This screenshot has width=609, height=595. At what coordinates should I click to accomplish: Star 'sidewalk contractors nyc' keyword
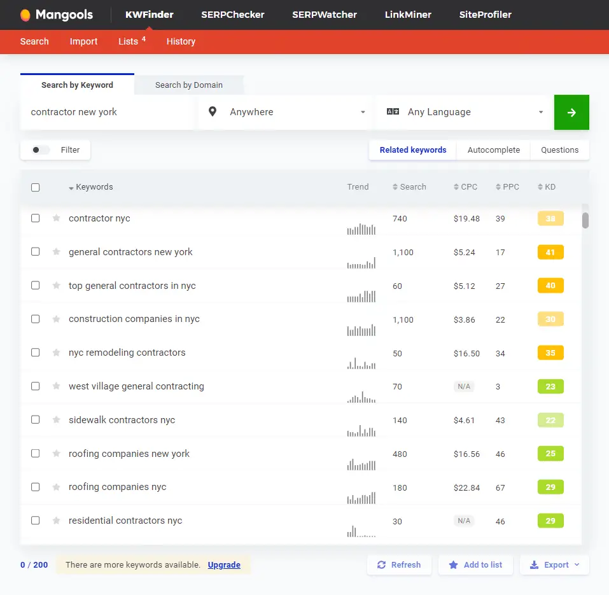coord(56,419)
